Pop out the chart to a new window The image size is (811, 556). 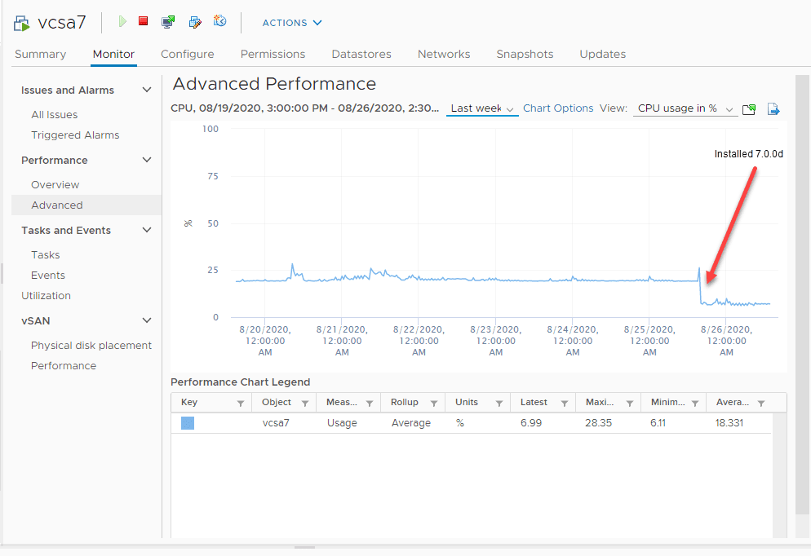coord(749,108)
